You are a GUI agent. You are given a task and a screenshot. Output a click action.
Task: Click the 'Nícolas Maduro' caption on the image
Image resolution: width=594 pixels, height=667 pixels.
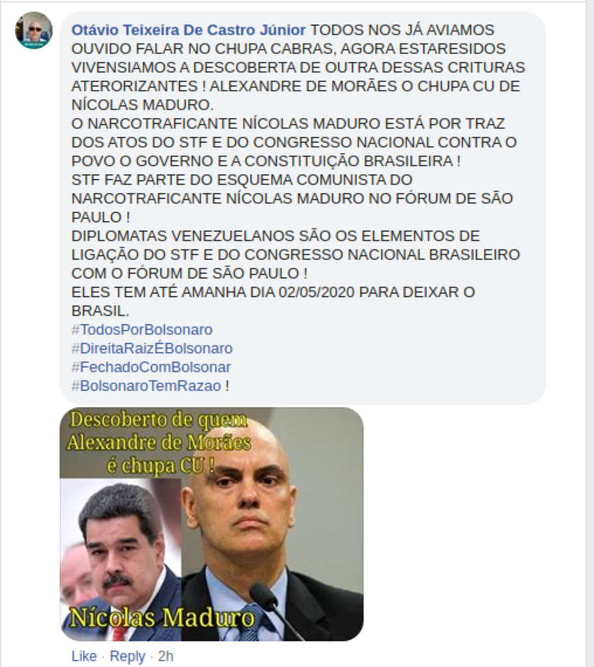coord(162,617)
